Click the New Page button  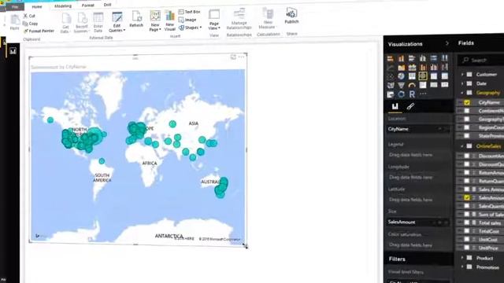pyautogui.click(x=155, y=21)
